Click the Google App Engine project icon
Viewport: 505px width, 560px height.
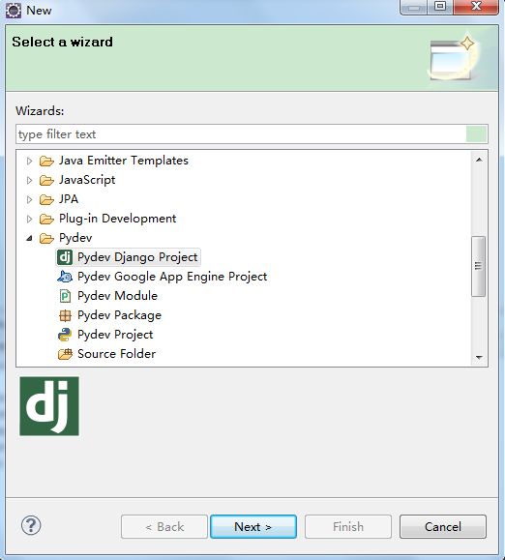point(65,277)
